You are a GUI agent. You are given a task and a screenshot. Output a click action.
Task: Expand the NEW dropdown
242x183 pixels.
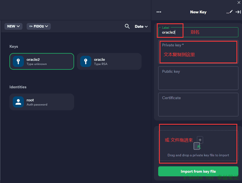tap(13, 26)
